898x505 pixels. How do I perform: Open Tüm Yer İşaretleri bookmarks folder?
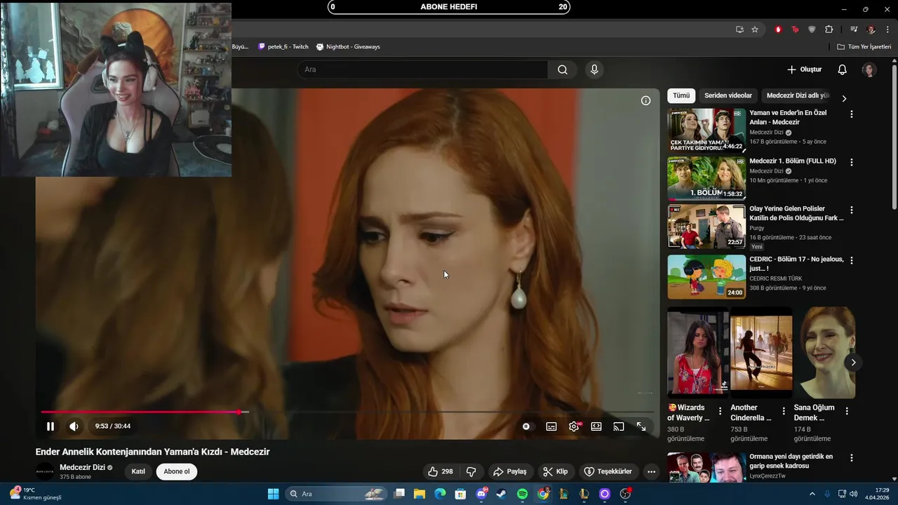point(864,46)
